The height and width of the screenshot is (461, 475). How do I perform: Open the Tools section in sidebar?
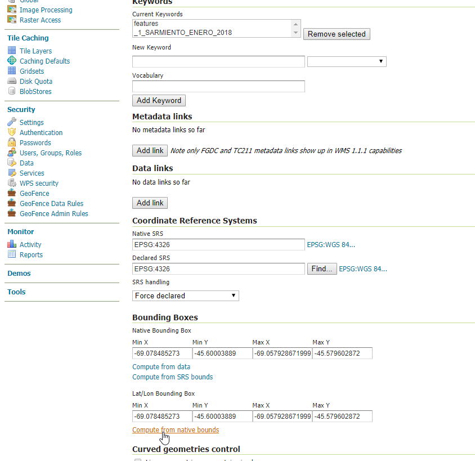(x=16, y=292)
